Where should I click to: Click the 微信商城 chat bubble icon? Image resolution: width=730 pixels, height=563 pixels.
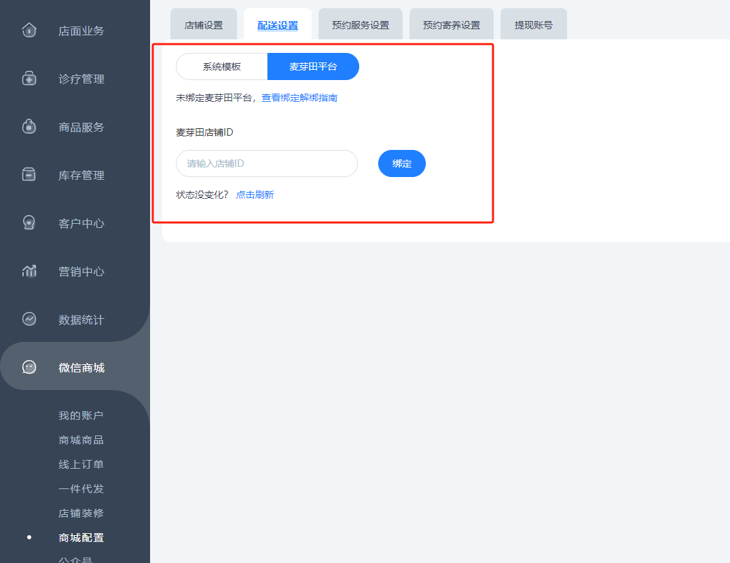[29, 368]
